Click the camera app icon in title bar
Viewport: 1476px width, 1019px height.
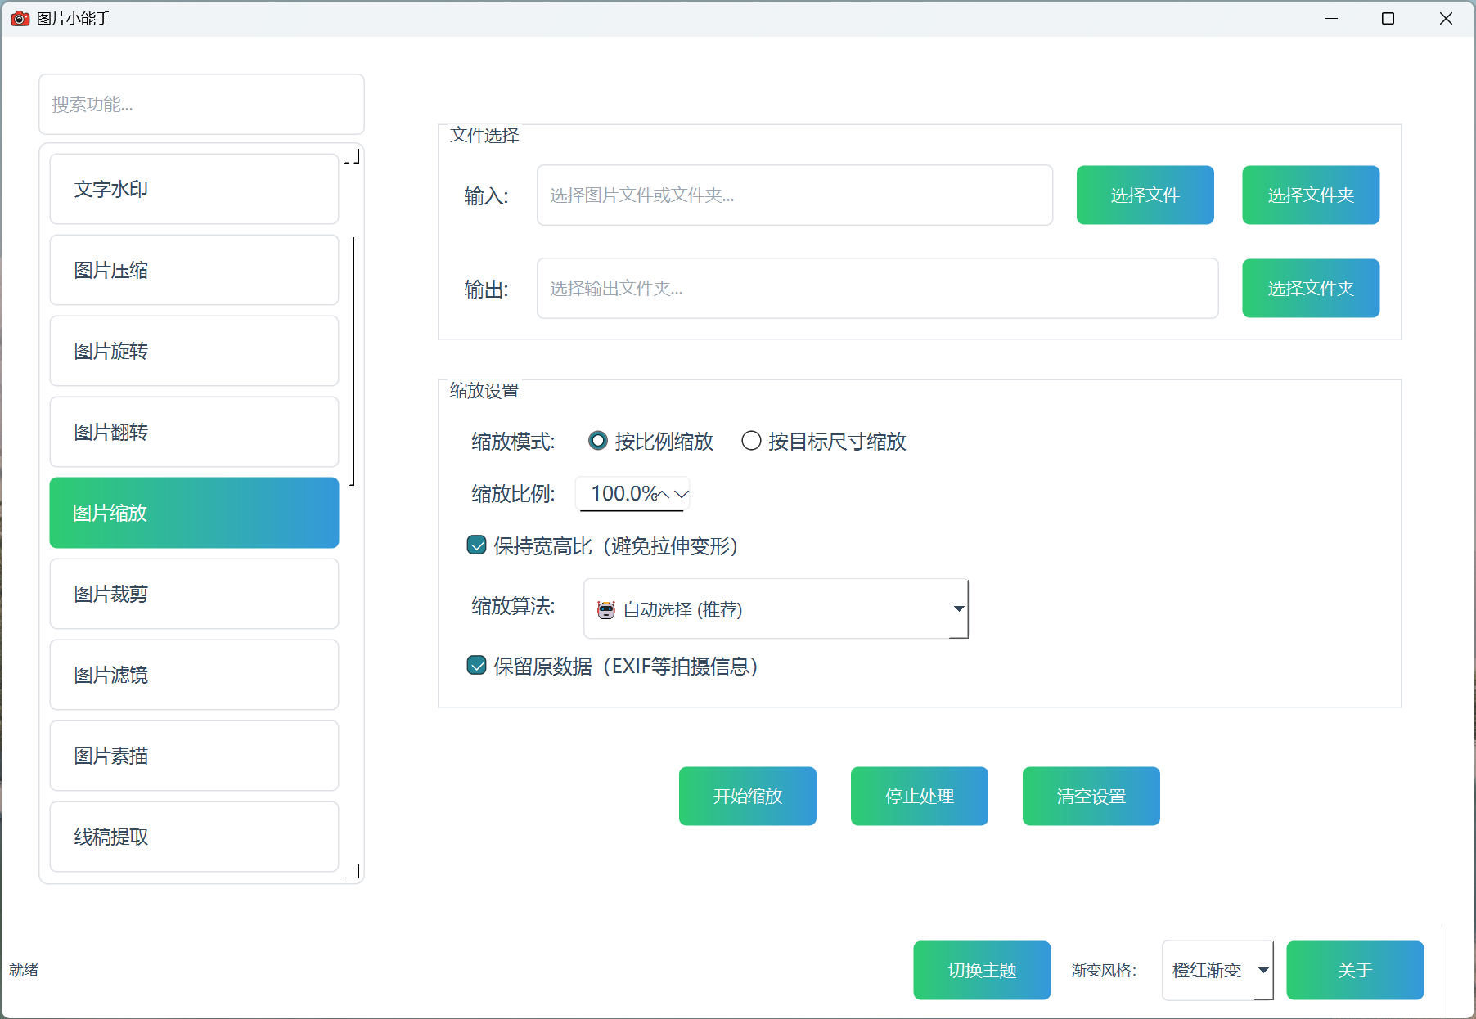(20, 18)
